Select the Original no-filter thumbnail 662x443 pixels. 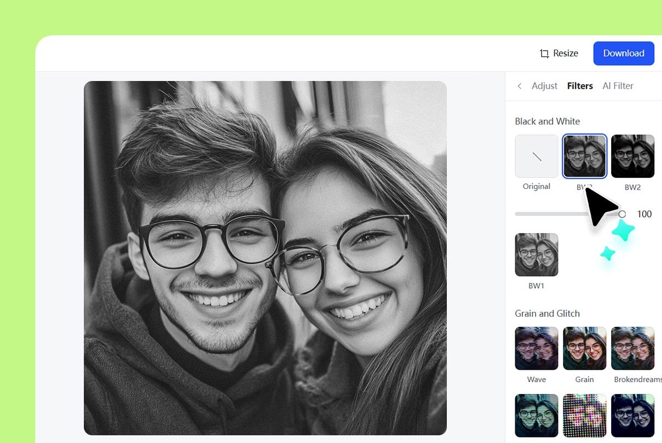tap(537, 156)
